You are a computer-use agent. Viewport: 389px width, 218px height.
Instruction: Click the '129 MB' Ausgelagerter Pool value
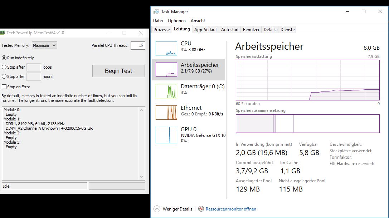(x=248, y=189)
